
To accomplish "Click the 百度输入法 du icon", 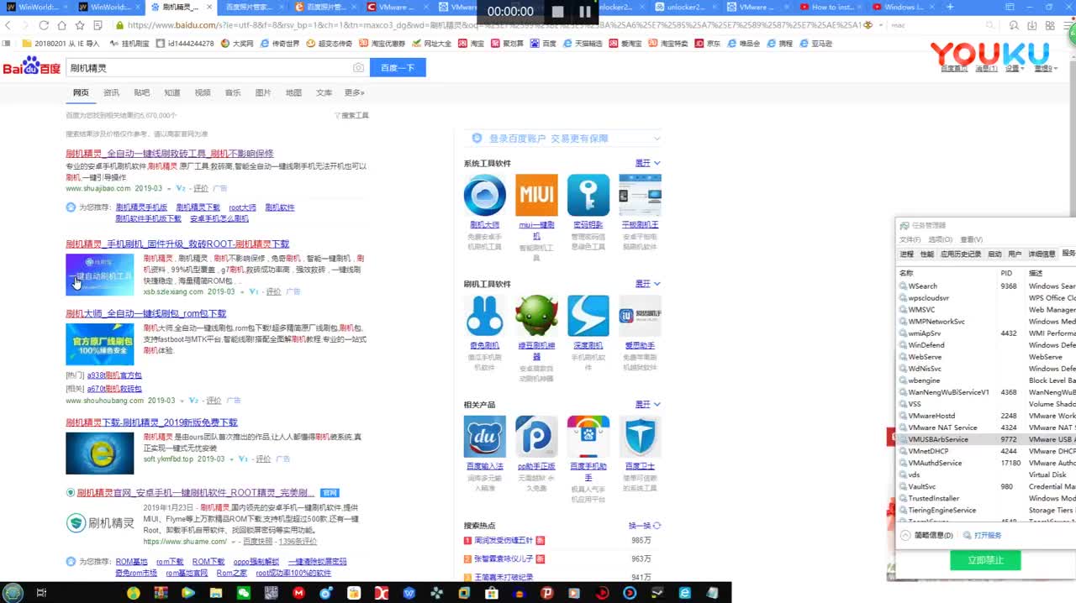I will (x=484, y=437).
